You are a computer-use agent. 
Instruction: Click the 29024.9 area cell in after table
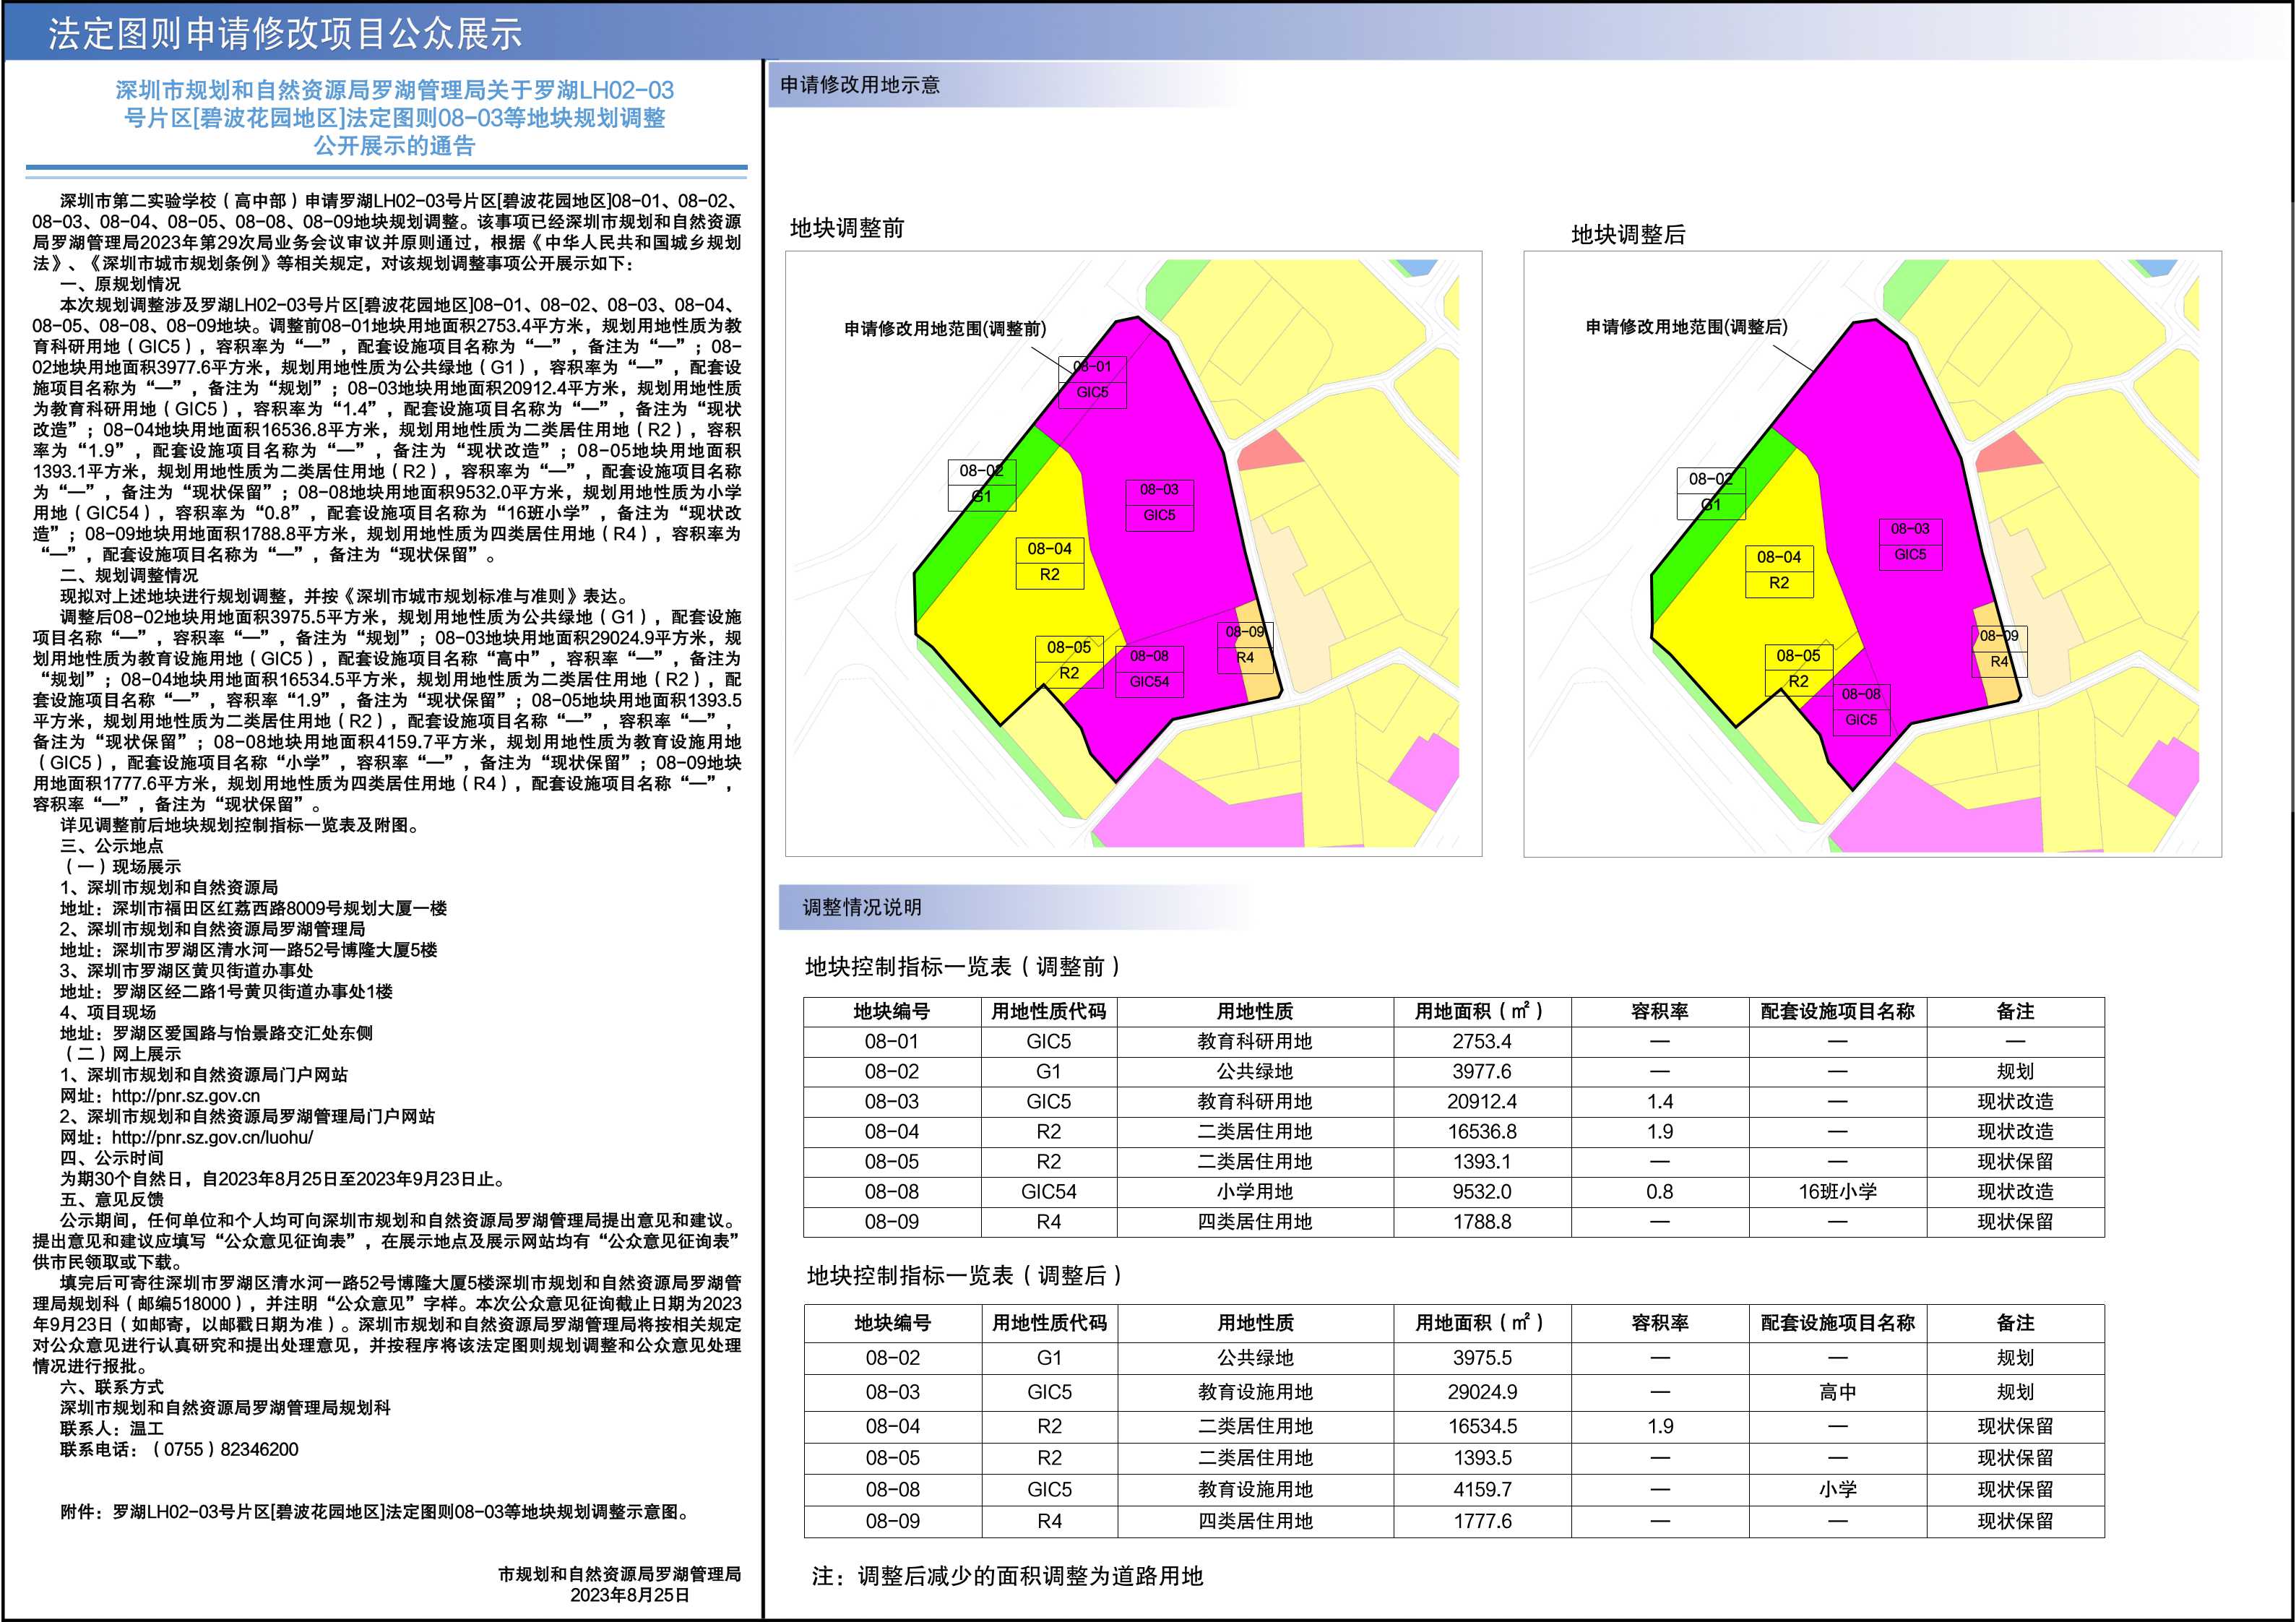click(1482, 1391)
